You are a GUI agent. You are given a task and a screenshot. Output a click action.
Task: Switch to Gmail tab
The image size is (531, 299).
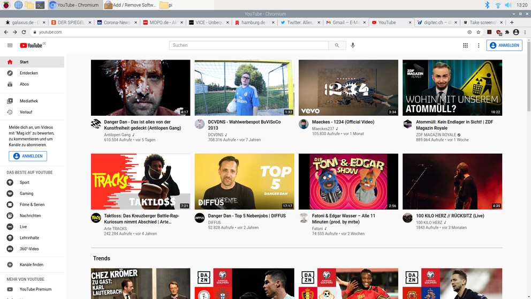tap(346, 23)
